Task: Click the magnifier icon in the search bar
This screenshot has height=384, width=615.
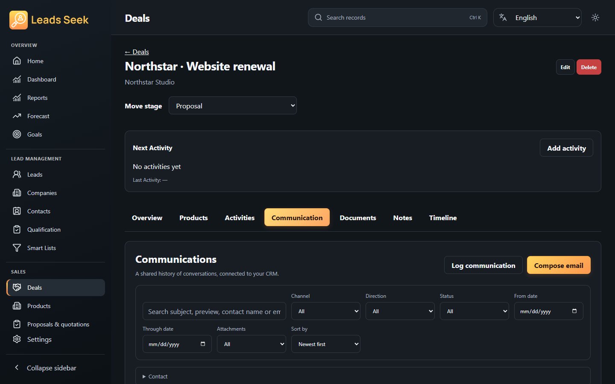Action: point(318,17)
